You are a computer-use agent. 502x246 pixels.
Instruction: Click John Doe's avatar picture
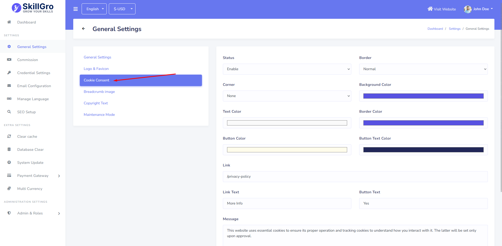coord(468,9)
